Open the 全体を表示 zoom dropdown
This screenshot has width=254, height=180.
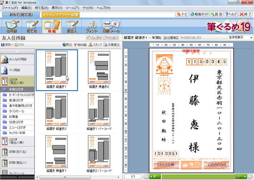[x=240, y=38]
